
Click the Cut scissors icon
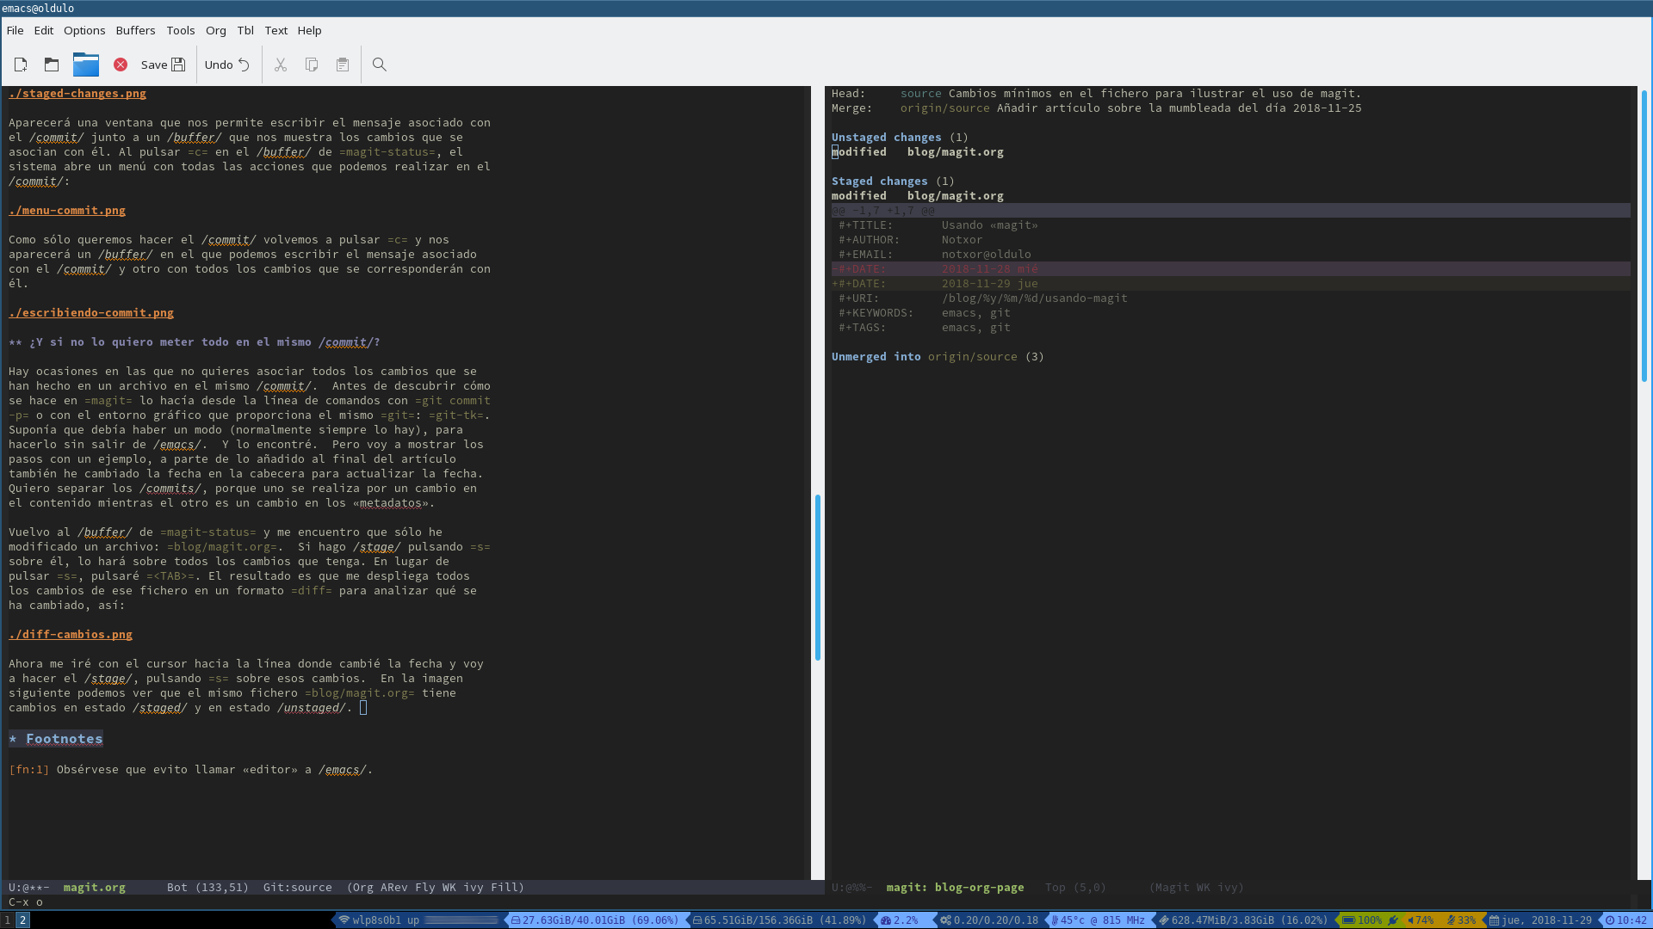click(x=281, y=65)
